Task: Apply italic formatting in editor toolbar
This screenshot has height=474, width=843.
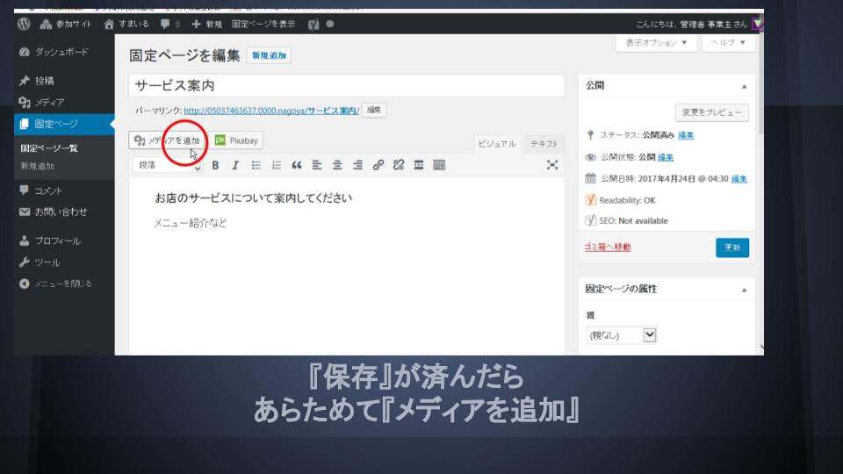Action: click(234, 165)
